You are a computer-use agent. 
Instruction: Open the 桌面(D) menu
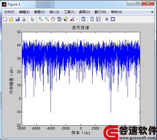(x=84, y=12)
